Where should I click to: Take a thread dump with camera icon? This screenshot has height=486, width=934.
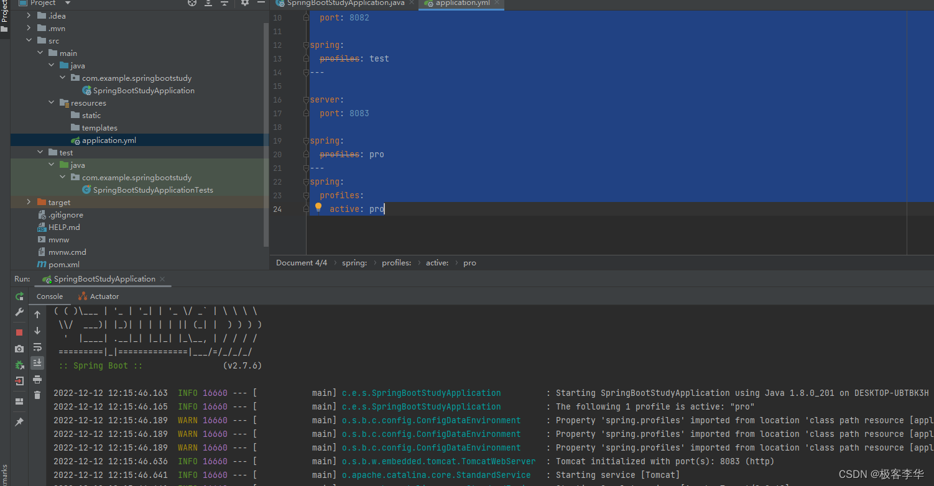[x=19, y=349]
